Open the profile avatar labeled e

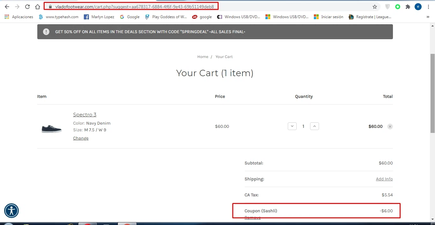pos(418,7)
